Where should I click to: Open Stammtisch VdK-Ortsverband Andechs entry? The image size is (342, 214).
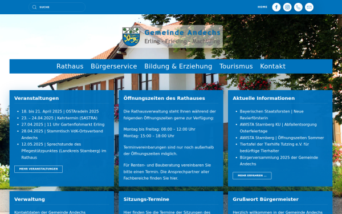pos(62,134)
